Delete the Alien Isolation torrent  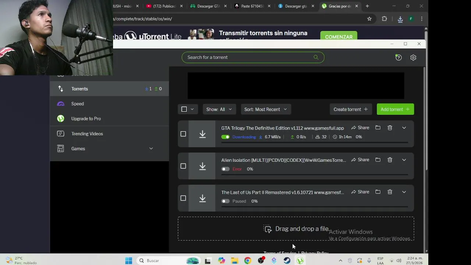[x=390, y=160]
